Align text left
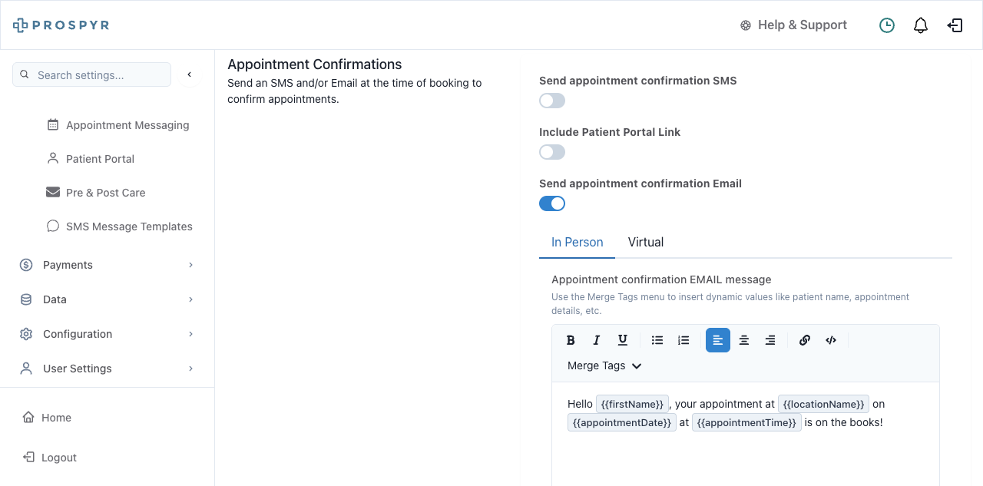Screen dimensions: 983x486 (x=718, y=340)
